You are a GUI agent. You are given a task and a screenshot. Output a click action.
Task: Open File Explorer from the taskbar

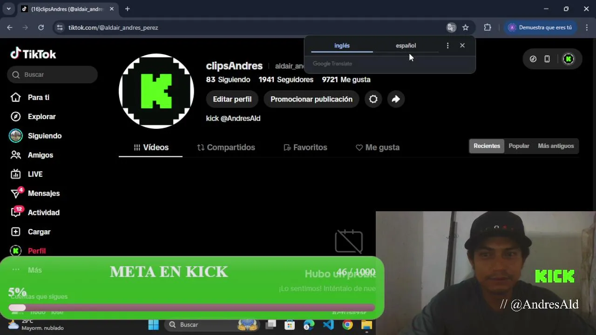coord(367,325)
